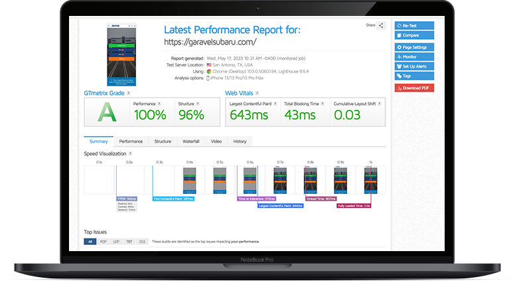Click the GTmetrix Grade heading
Viewport: 515px width, 281px height.
[104, 94]
